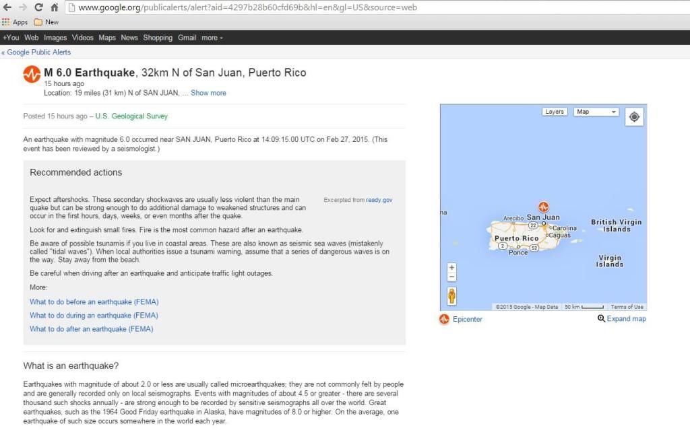Open the Layers control on map
Viewport: 690px width, 430px height.
point(554,112)
